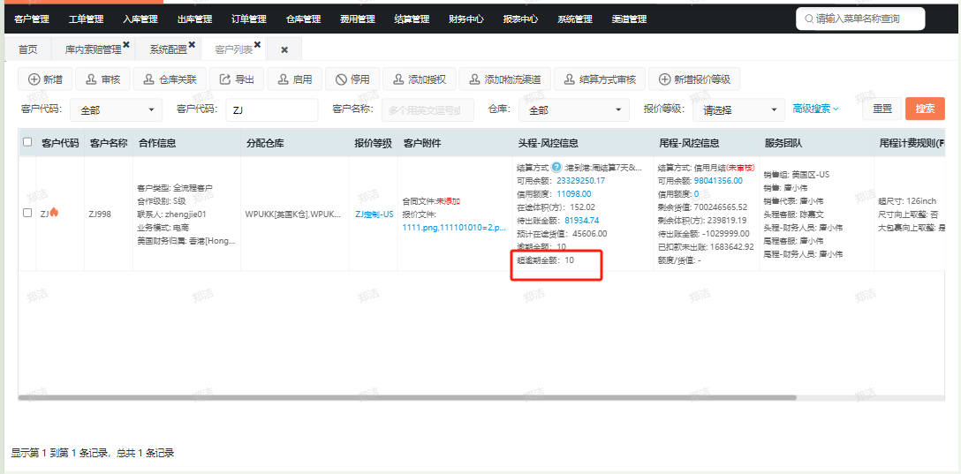This screenshot has width=961, height=474.
Task: Open the 出库管理 menu
Action: coord(195,19)
